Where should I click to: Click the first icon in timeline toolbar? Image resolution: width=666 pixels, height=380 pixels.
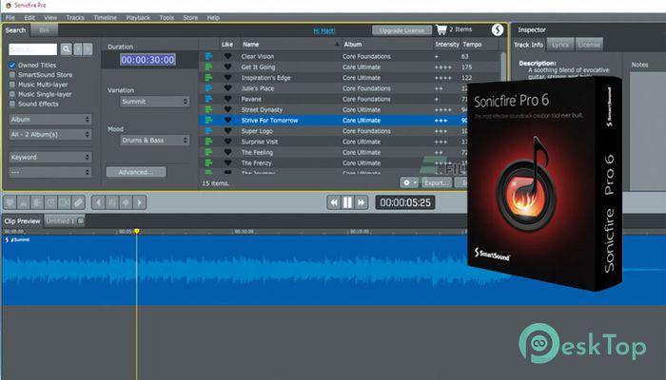point(10,202)
